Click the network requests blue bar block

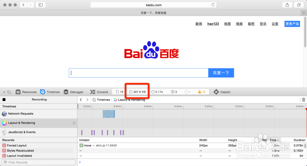click(109, 114)
